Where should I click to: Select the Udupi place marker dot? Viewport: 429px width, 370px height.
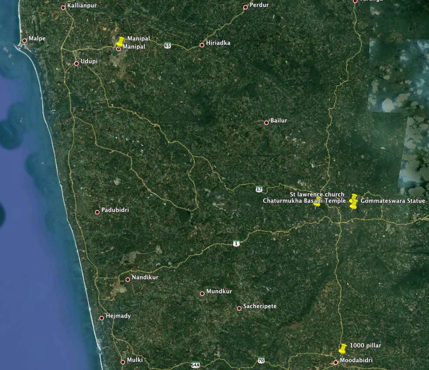(x=76, y=64)
